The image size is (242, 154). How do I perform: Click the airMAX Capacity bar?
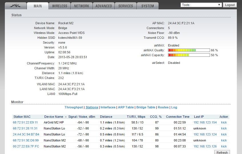[189, 55]
